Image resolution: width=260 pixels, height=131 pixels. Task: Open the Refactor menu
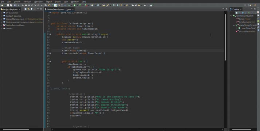(x=27, y=2)
